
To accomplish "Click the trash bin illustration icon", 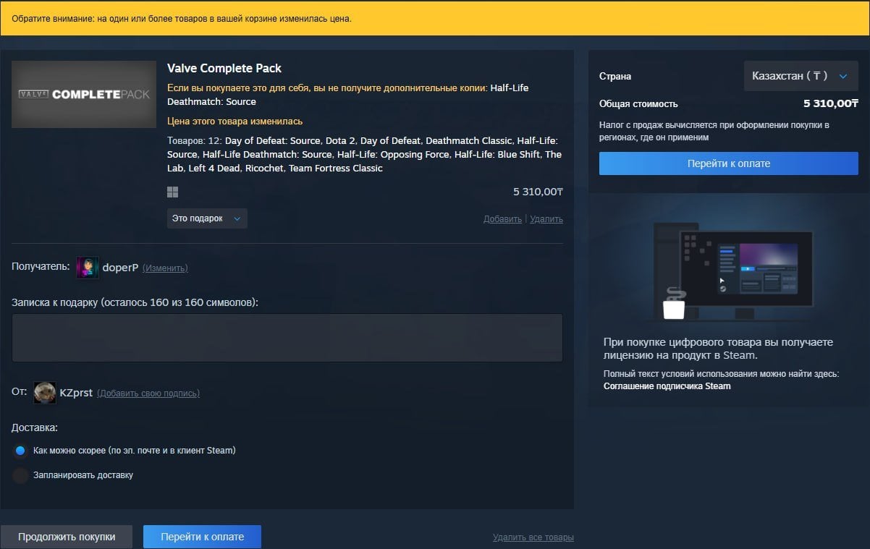I will click(x=674, y=309).
